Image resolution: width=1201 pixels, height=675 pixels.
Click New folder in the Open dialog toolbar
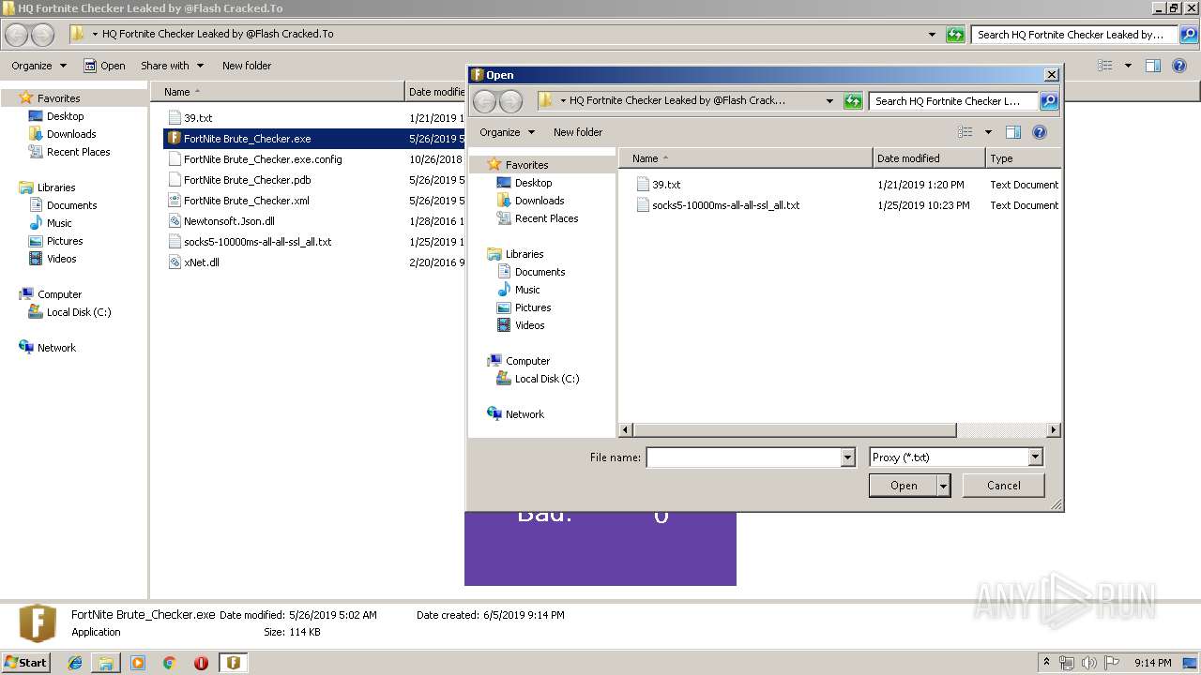coord(578,132)
